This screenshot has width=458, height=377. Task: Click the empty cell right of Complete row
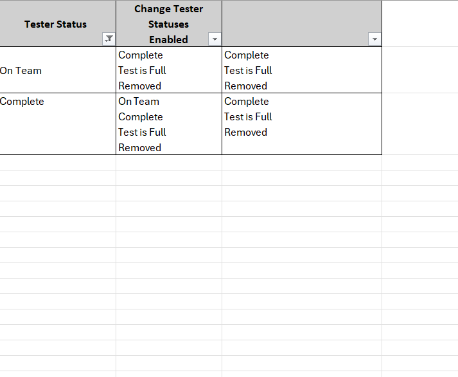pyautogui.click(x=419, y=124)
